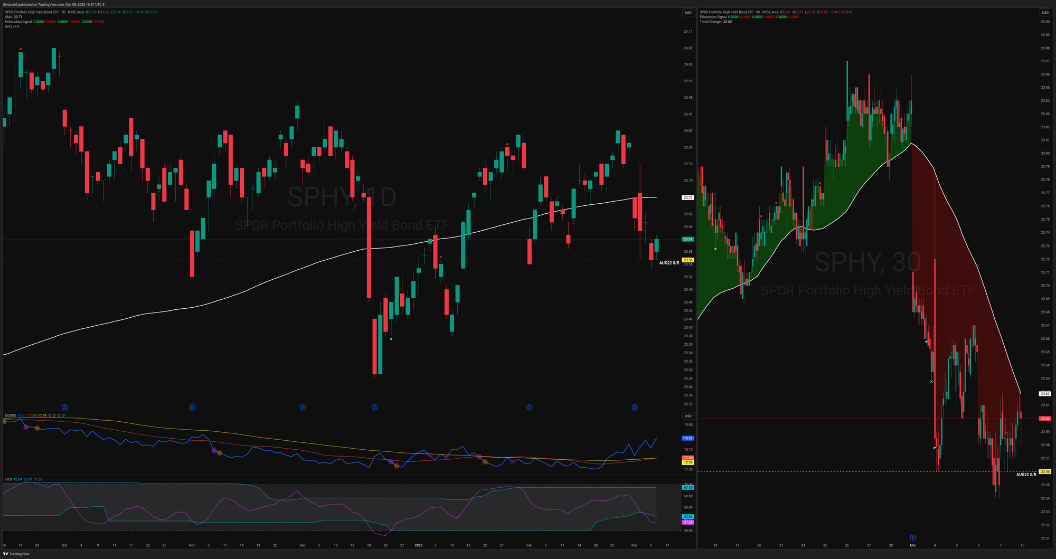
Task: Open the October dividend marker on daily chart
Action: pos(65,407)
